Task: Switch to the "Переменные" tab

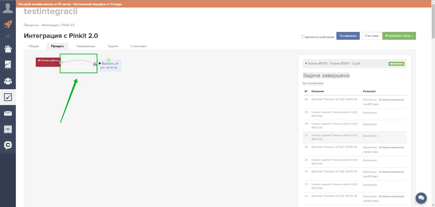Action: 86,46
